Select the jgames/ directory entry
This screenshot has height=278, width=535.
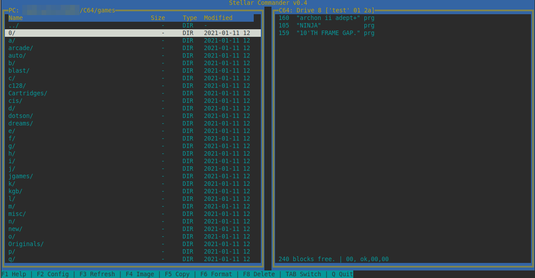tap(20, 176)
